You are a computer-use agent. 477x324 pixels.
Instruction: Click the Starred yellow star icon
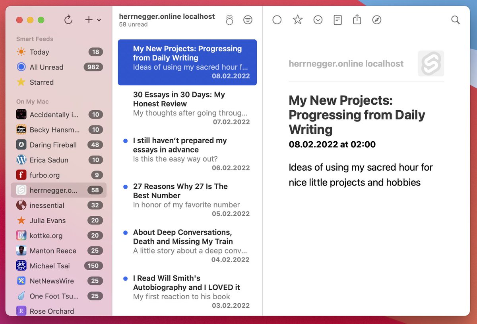pyautogui.click(x=21, y=82)
